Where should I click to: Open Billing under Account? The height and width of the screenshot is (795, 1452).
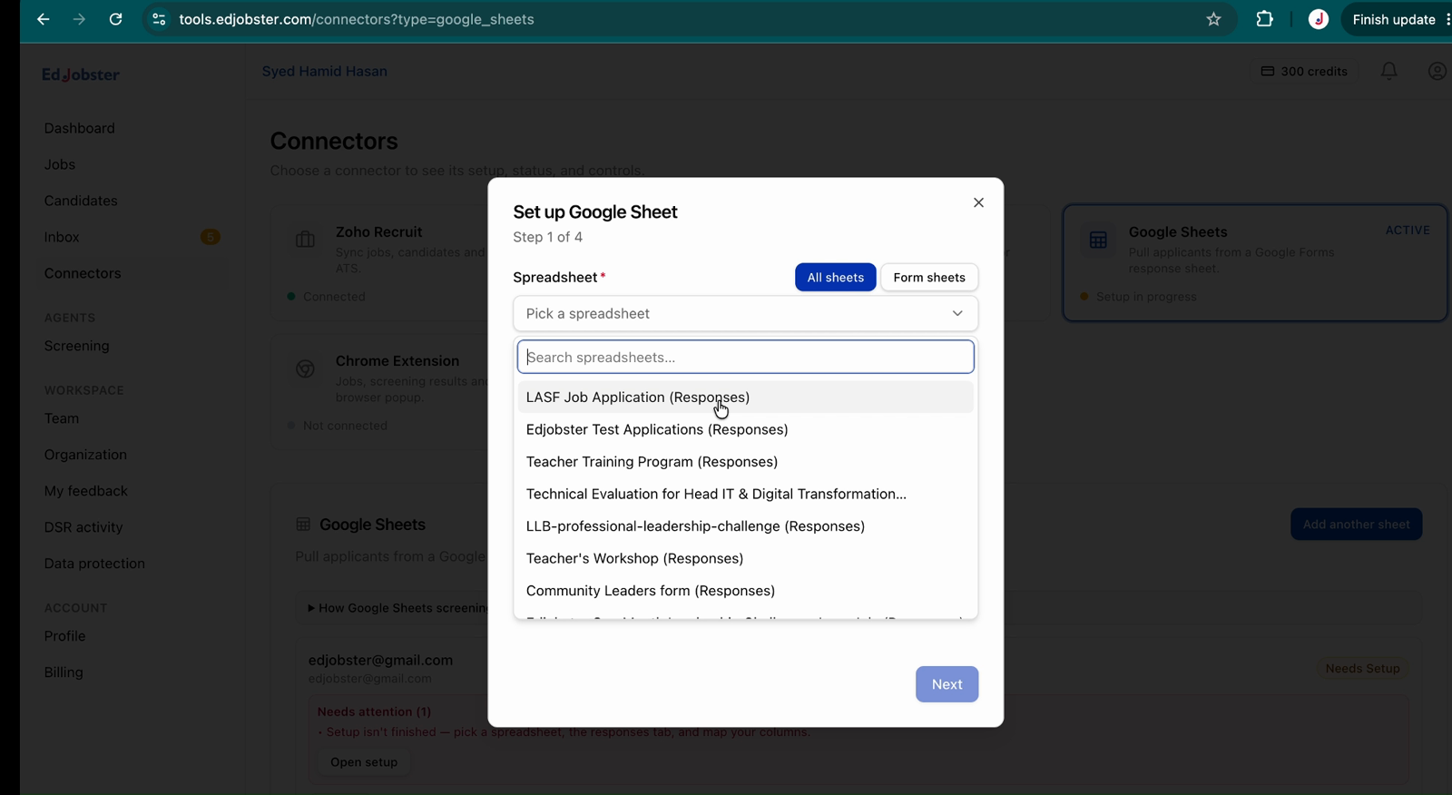[x=64, y=672]
